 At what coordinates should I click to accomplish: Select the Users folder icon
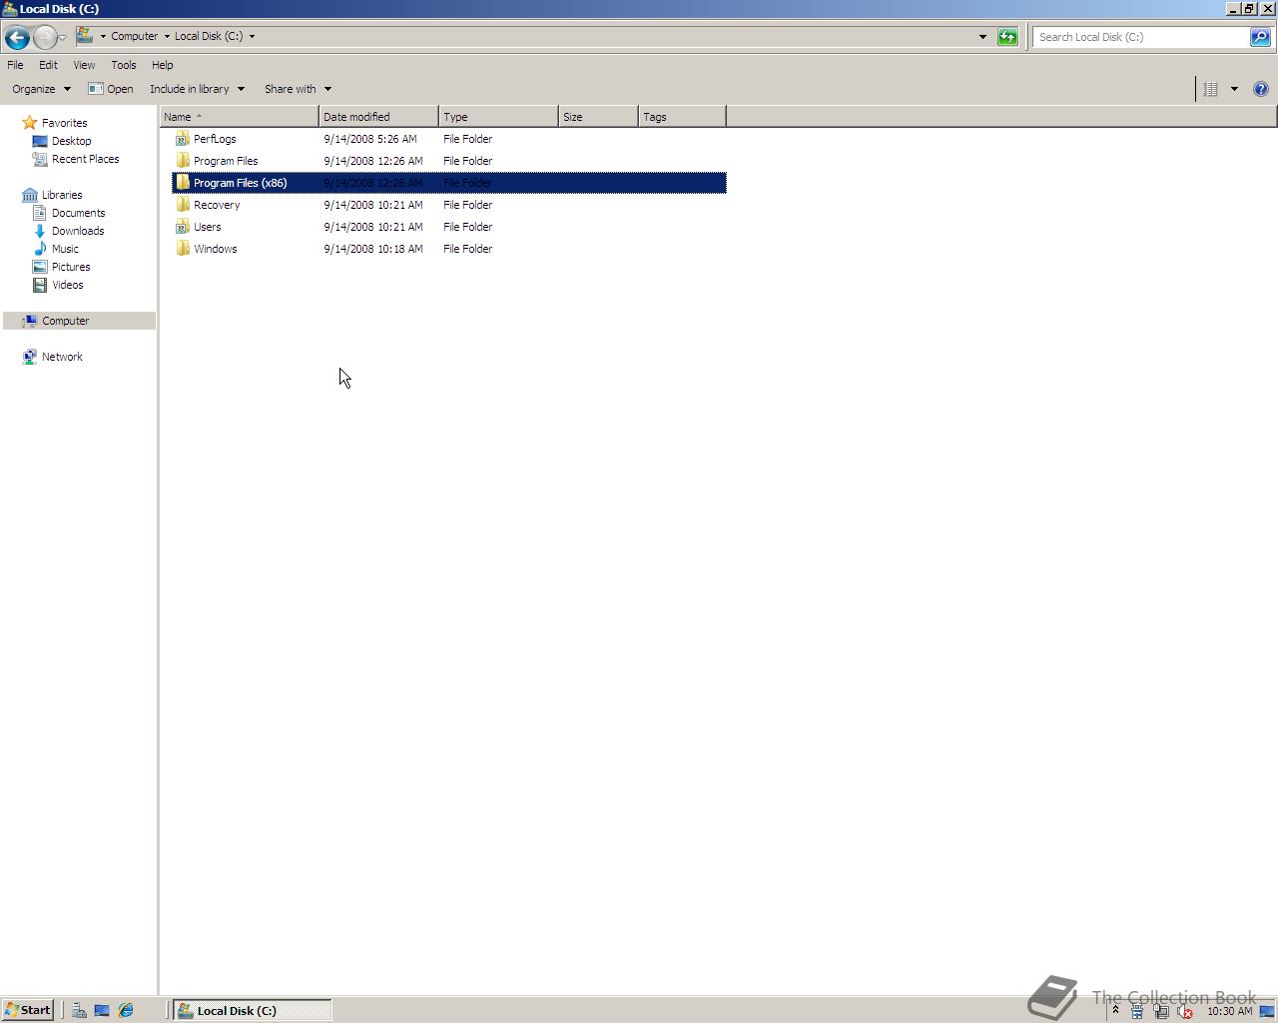pos(183,227)
